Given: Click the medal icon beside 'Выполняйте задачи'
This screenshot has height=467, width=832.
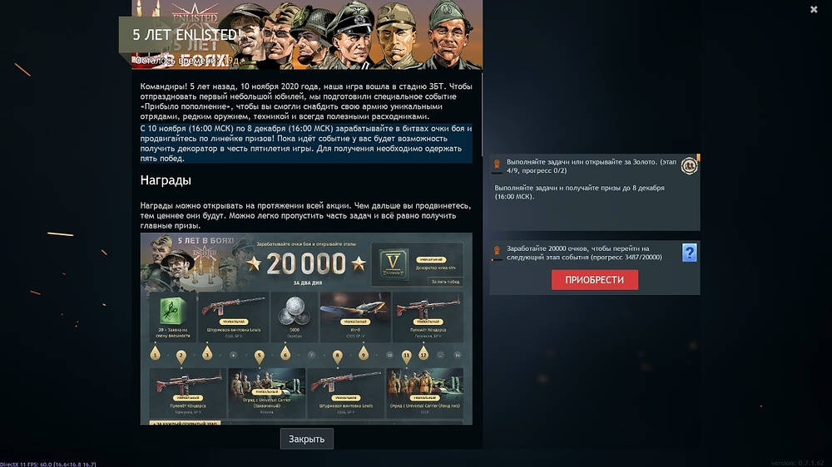Looking at the screenshot, I should pos(497,165).
